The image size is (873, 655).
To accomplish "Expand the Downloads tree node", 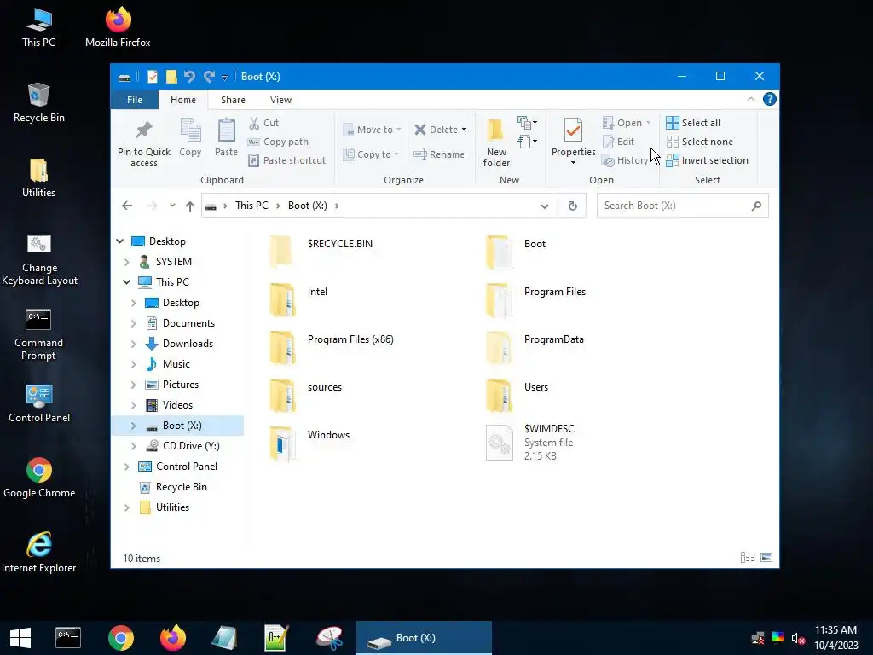I will point(133,344).
